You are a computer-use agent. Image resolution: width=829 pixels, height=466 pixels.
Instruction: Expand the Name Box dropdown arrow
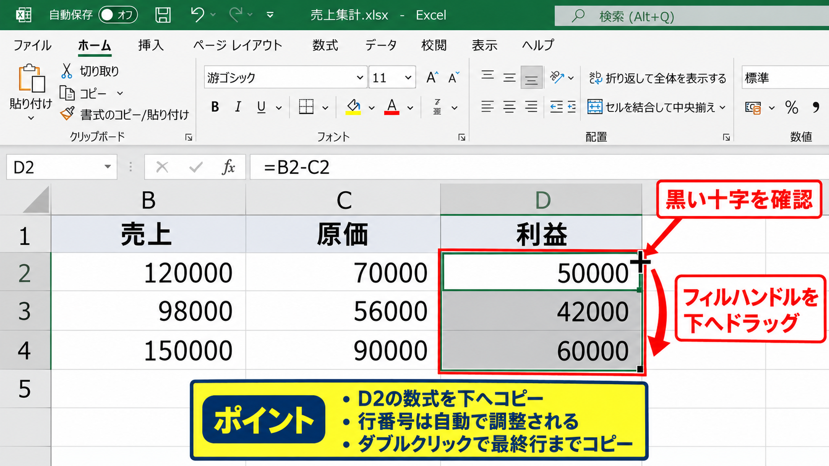[107, 167]
